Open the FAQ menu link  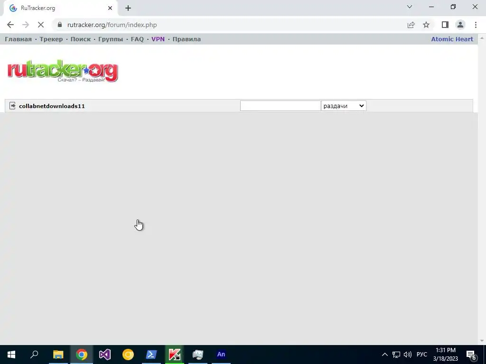tap(137, 39)
